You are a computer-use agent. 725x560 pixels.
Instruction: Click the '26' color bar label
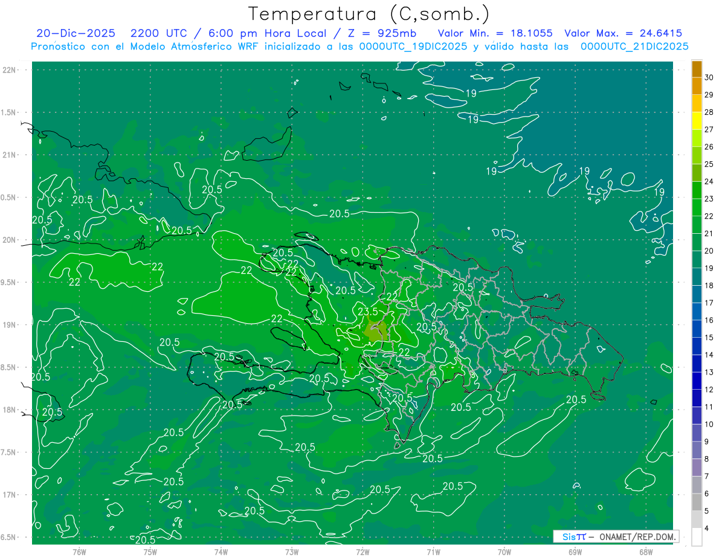pyautogui.click(x=709, y=147)
